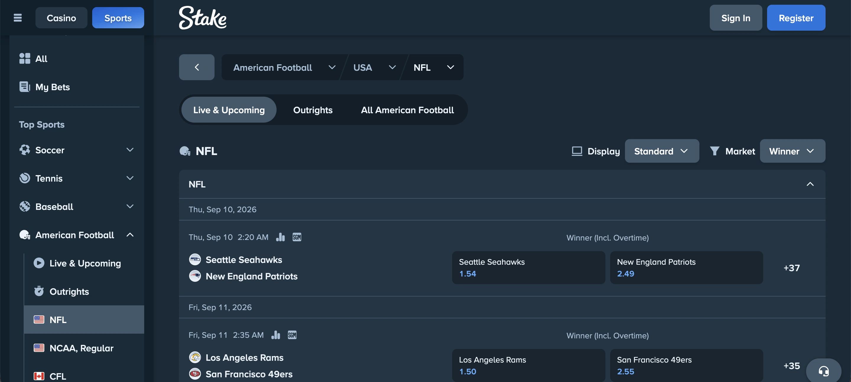Click the Thu, Sep 10, 2026 date header
Screen dimensions: 851x382
coord(222,209)
